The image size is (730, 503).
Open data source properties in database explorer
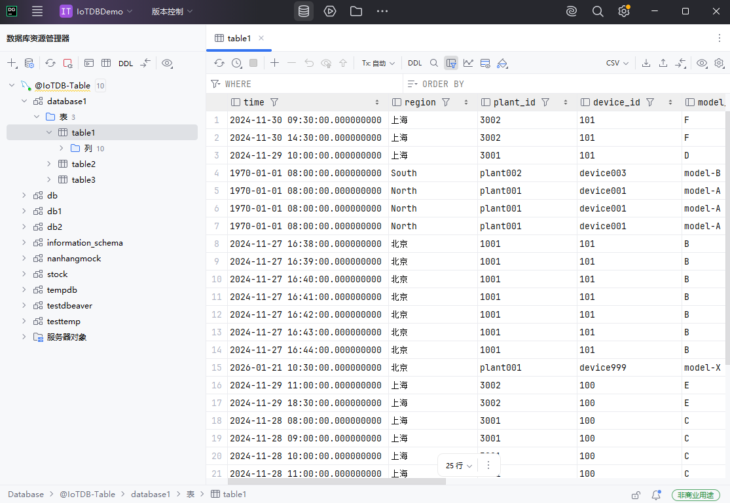[29, 64]
